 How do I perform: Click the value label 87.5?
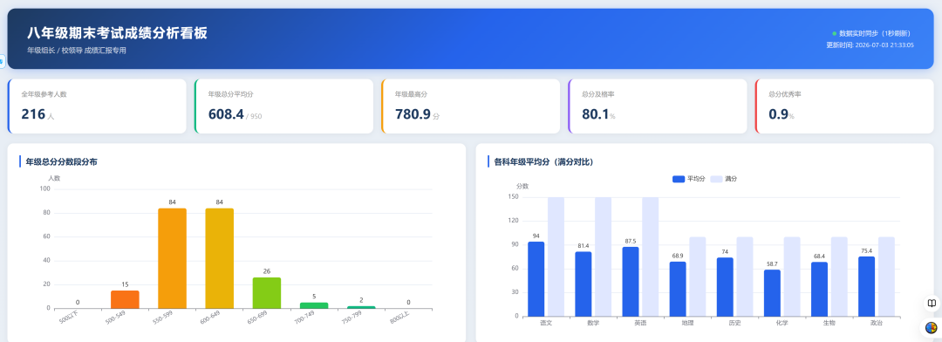click(x=631, y=242)
